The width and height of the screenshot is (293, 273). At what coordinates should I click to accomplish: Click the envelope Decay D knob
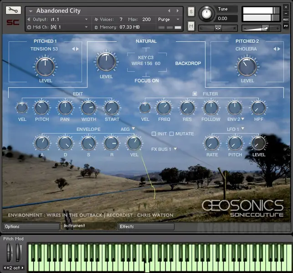[x=65, y=143]
